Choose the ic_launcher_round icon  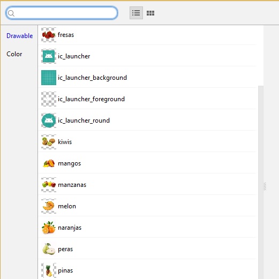(49, 120)
